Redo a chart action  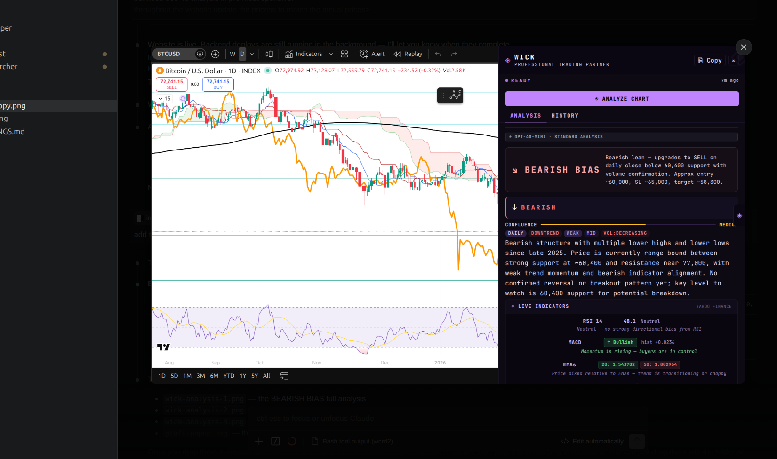click(453, 54)
